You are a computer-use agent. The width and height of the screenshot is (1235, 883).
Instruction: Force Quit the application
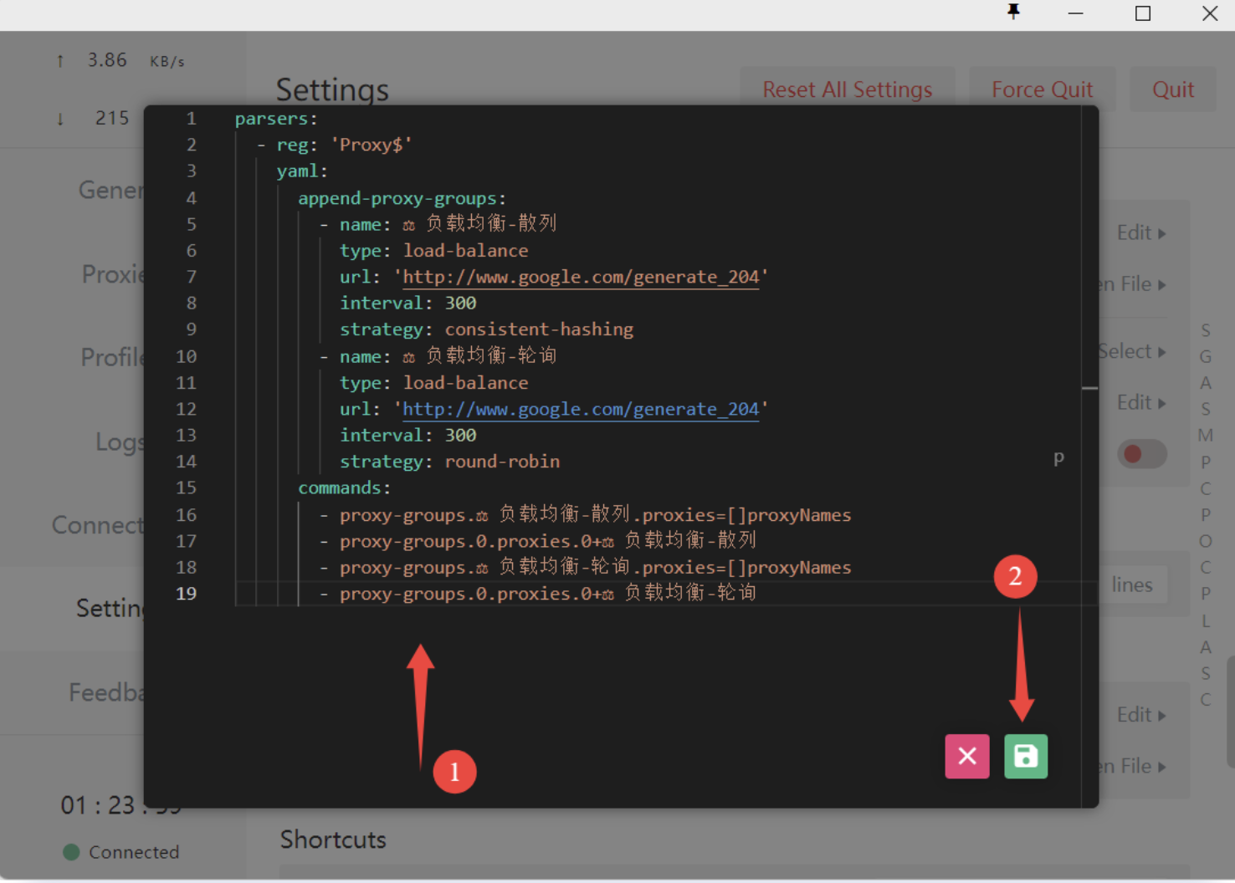[x=1042, y=89]
